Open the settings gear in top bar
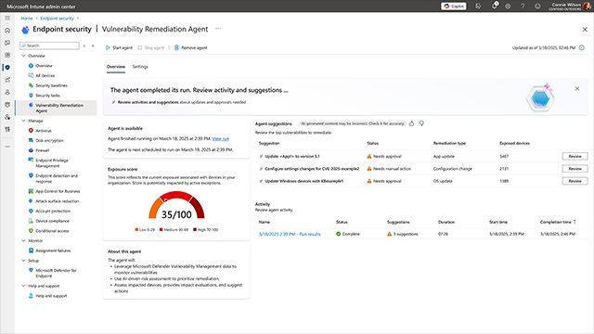 (508, 6)
